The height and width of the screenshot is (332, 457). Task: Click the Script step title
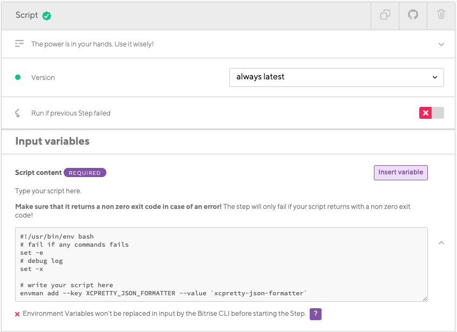(27, 15)
